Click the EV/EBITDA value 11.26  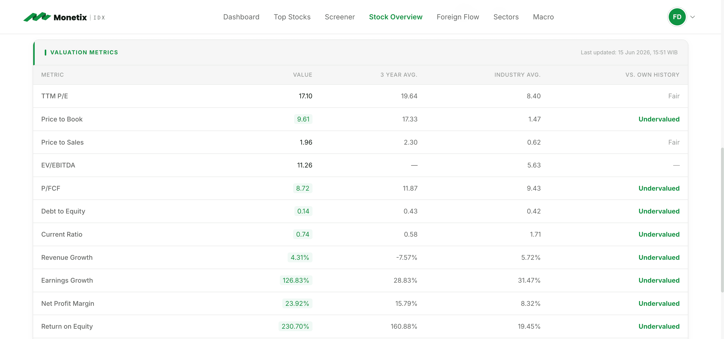[x=305, y=165]
